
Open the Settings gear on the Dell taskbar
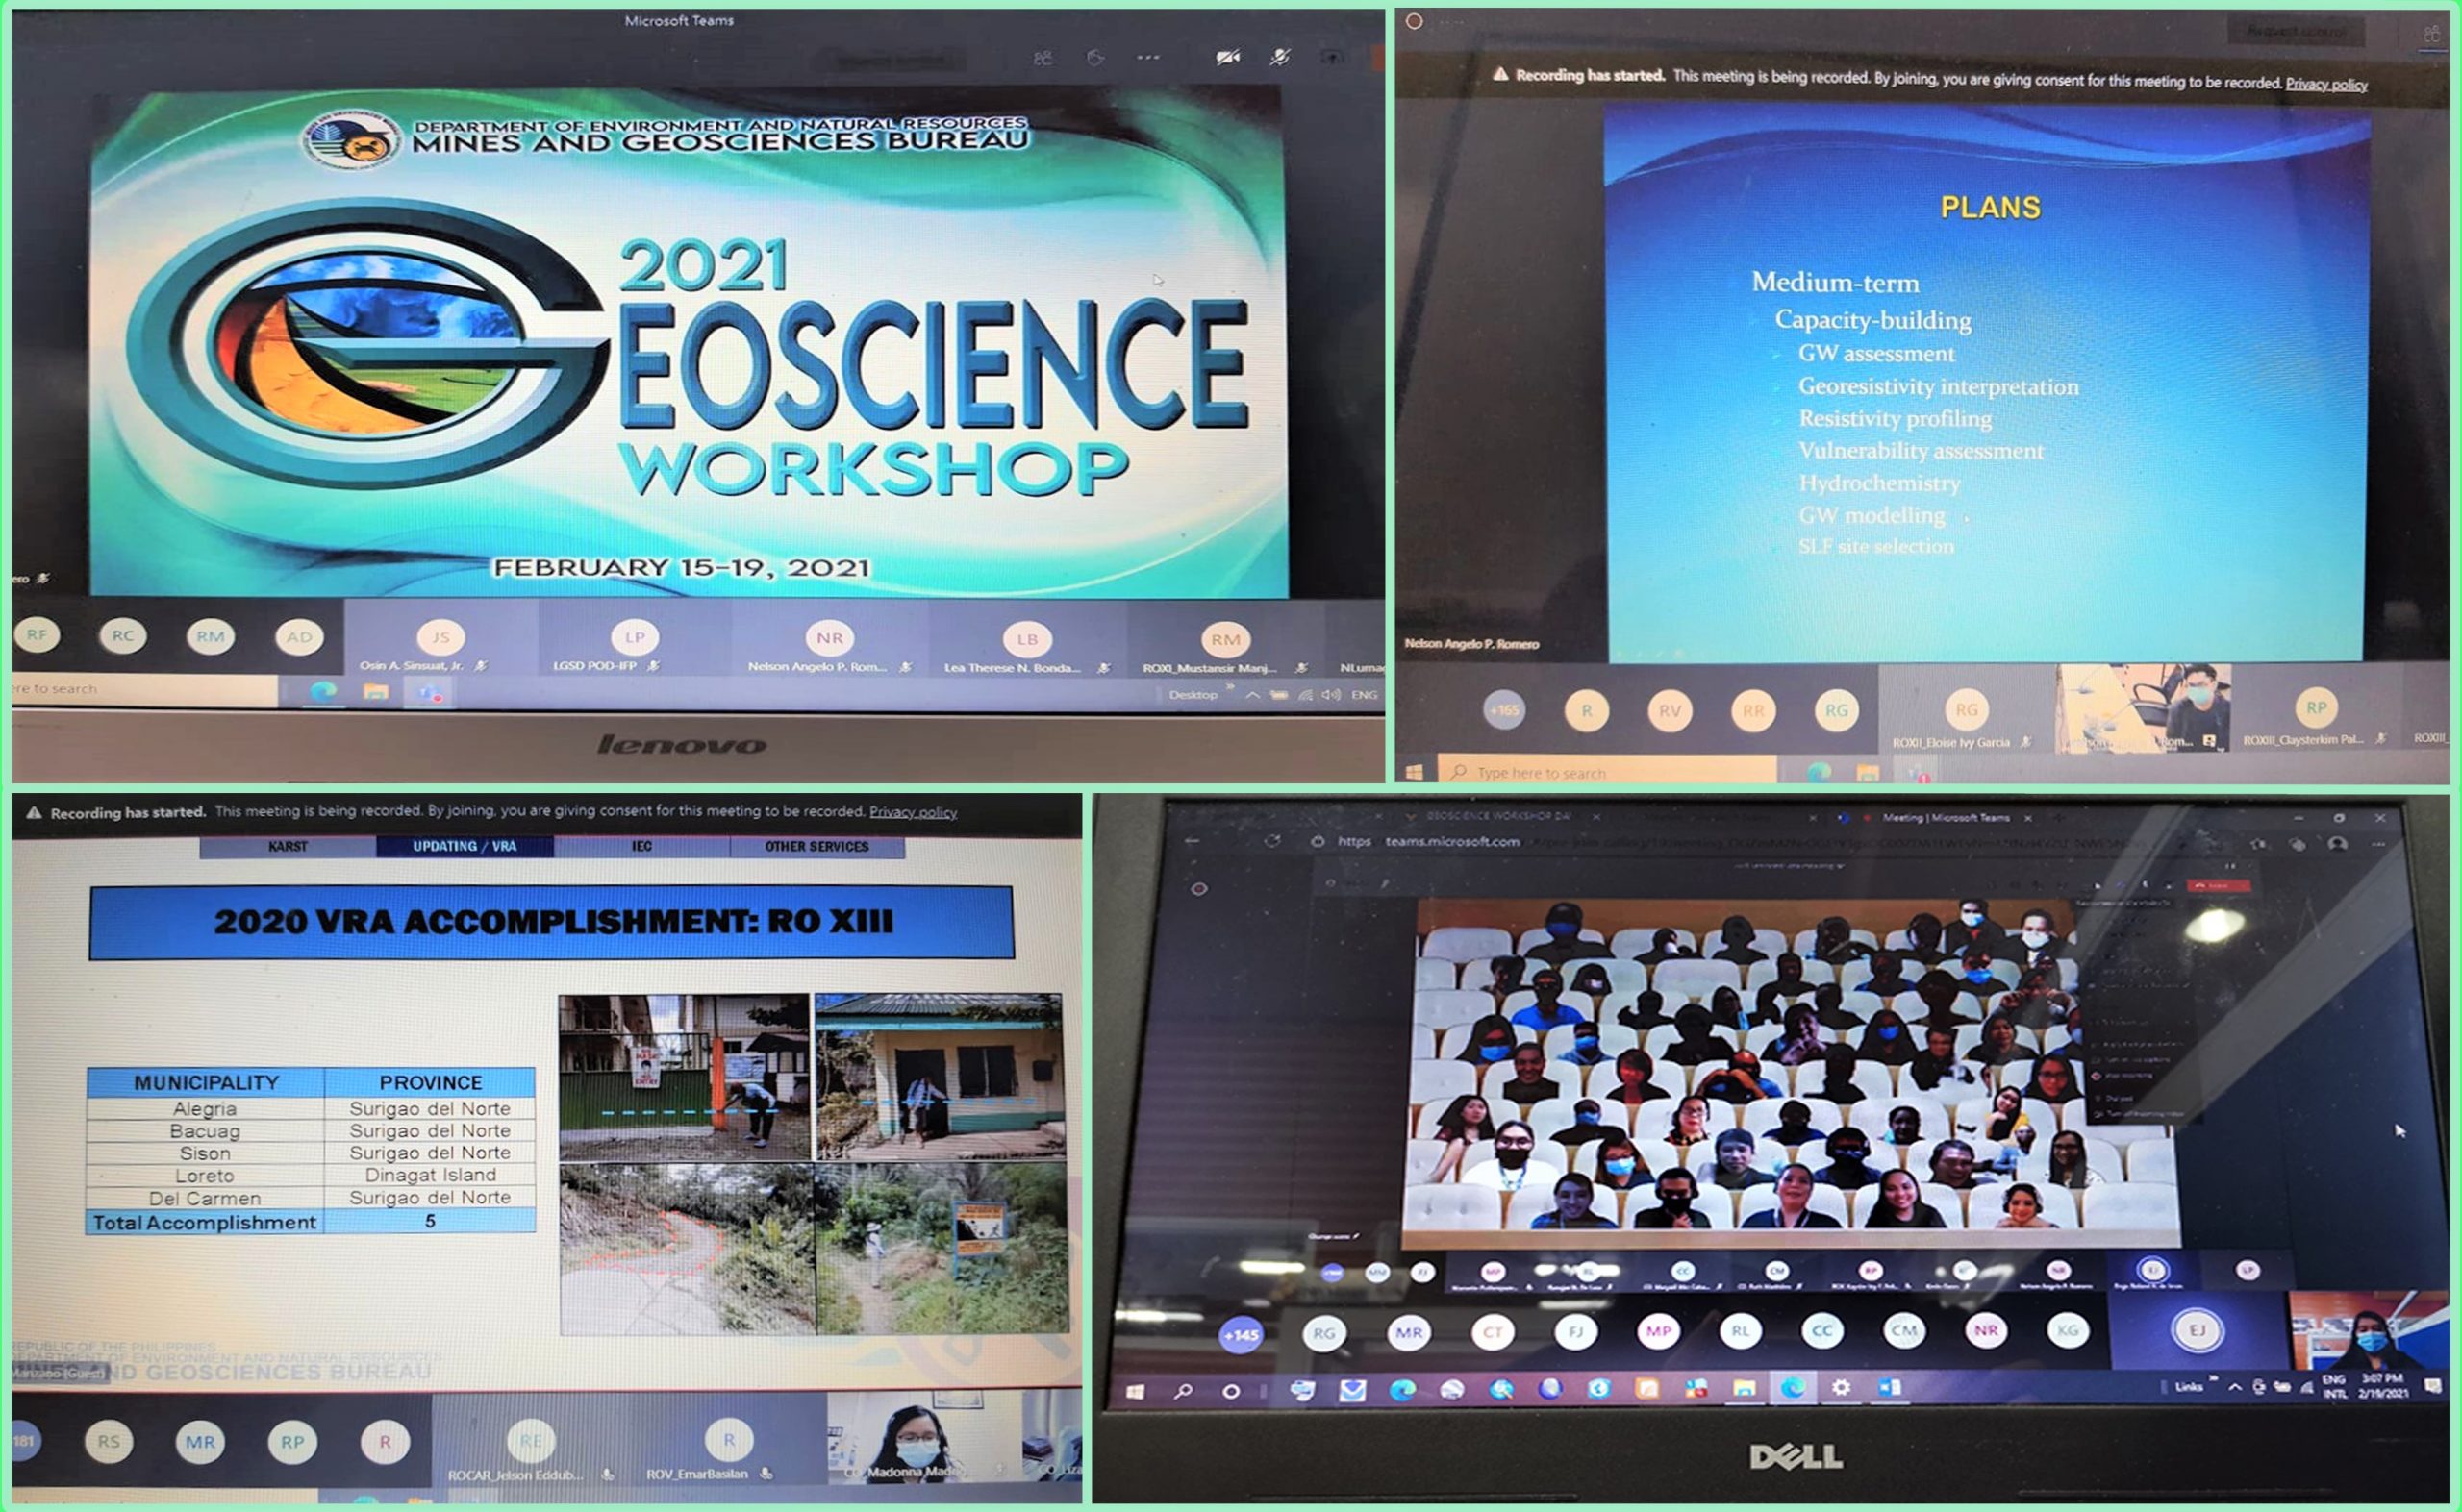(x=1841, y=1387)
